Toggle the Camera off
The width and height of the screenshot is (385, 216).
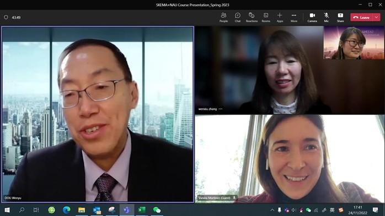pos(312,18)
